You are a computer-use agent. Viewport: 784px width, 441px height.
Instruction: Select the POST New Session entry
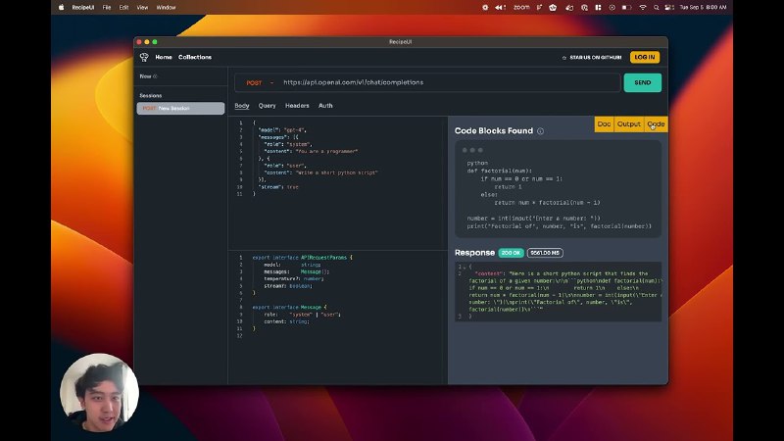coord(180,109)
